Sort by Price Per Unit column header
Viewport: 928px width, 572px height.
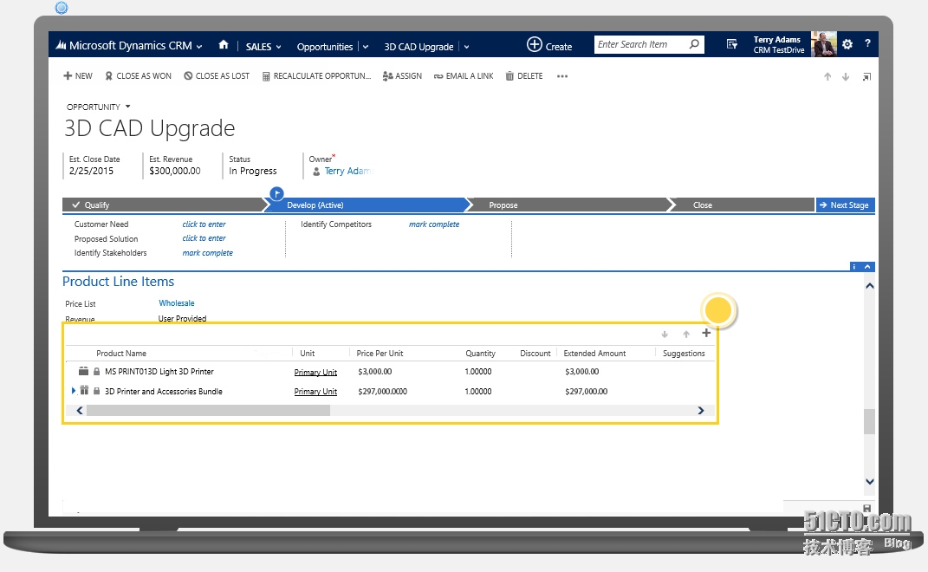click(380, 354)
